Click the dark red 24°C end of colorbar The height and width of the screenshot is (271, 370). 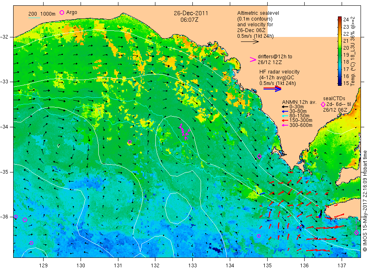point(340,18)
